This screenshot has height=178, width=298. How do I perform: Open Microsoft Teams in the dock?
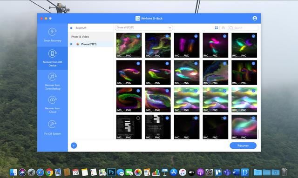[227, 172]
